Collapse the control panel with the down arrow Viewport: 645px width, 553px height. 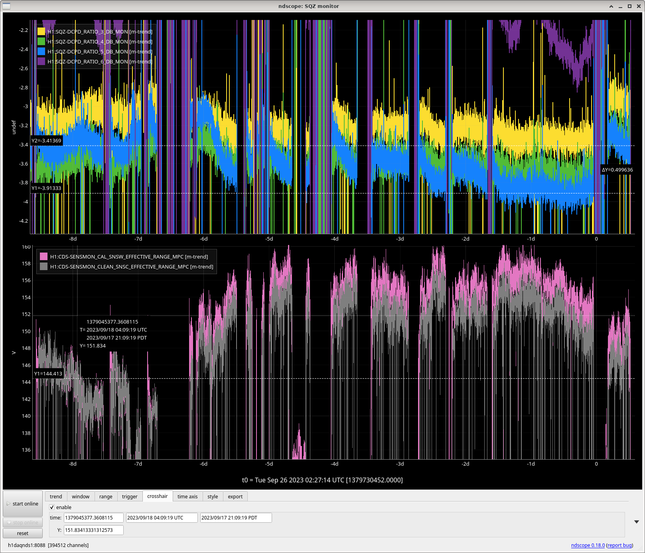[x=637, y=521]
